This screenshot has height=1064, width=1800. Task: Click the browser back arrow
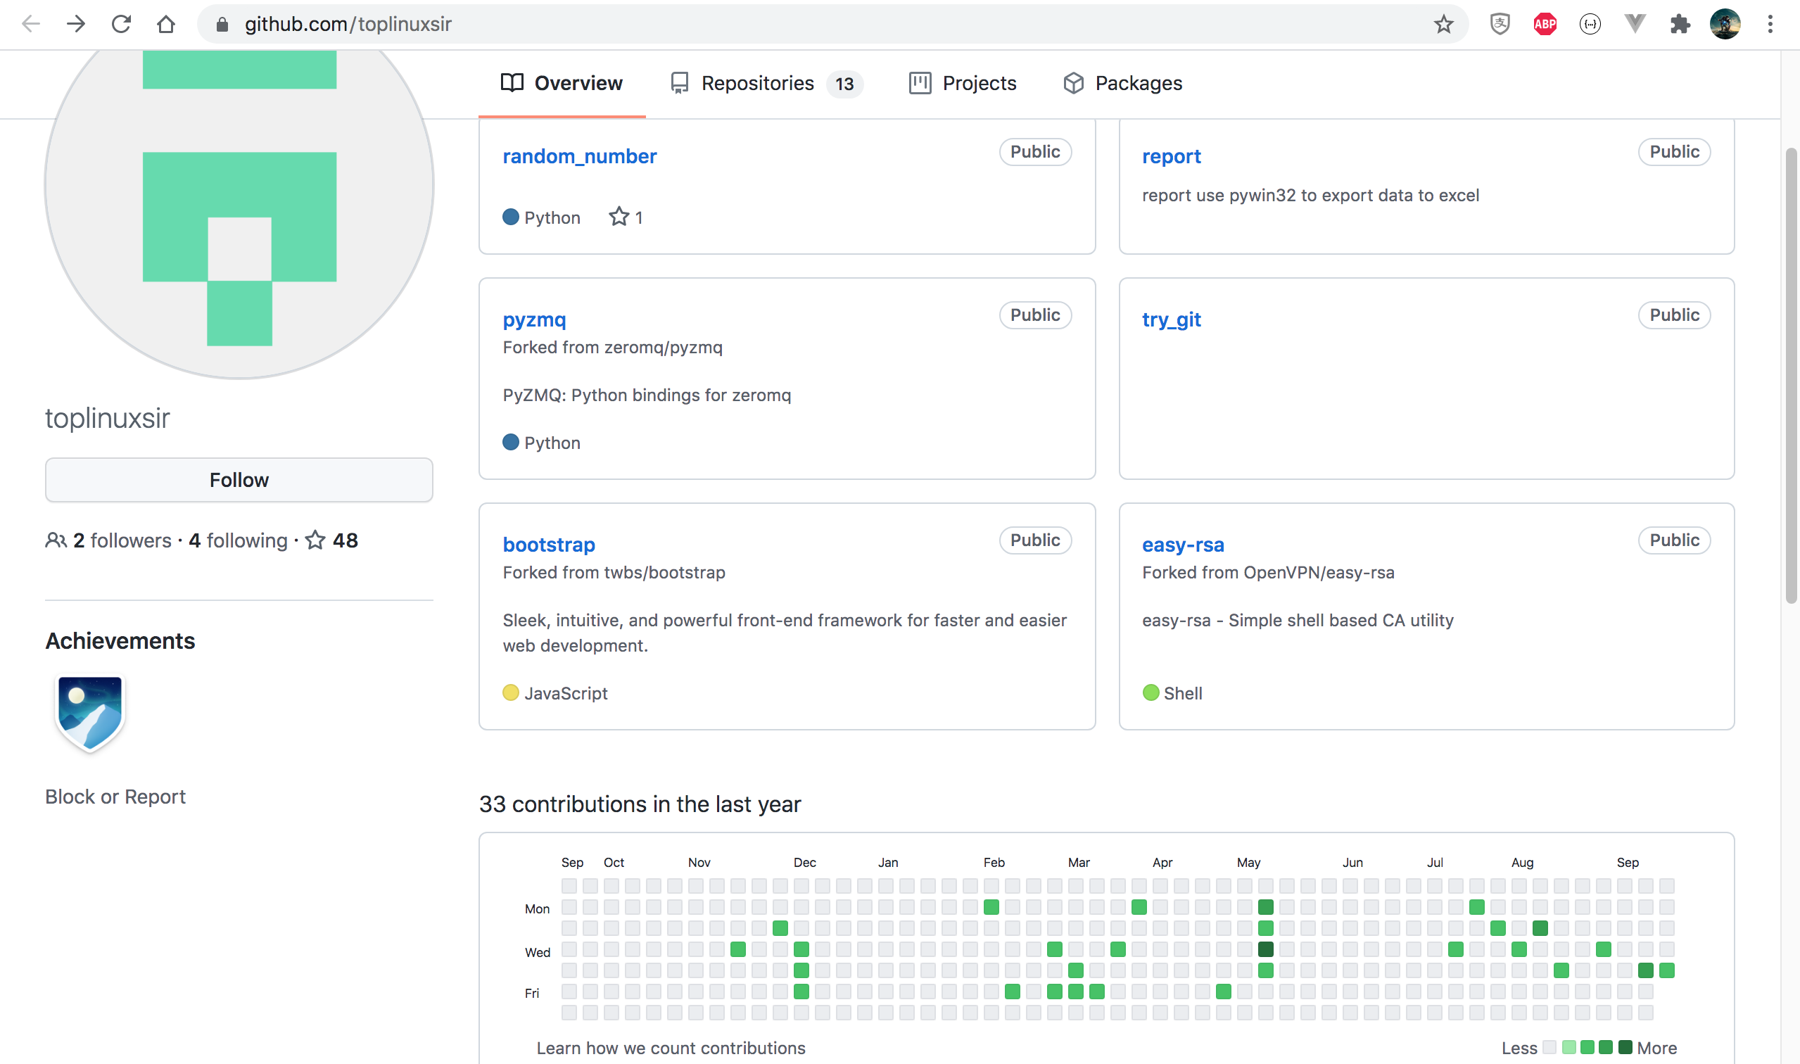click(31, 25)
